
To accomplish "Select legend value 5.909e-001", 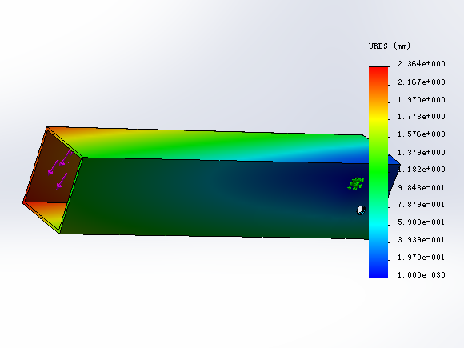I will pyautogui.click(x=422, y=222).
